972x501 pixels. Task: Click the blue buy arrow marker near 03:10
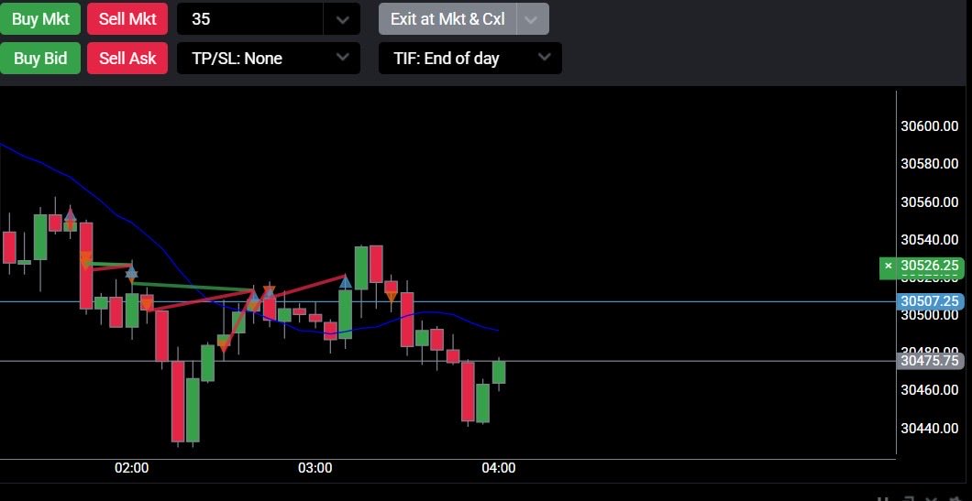346,282
